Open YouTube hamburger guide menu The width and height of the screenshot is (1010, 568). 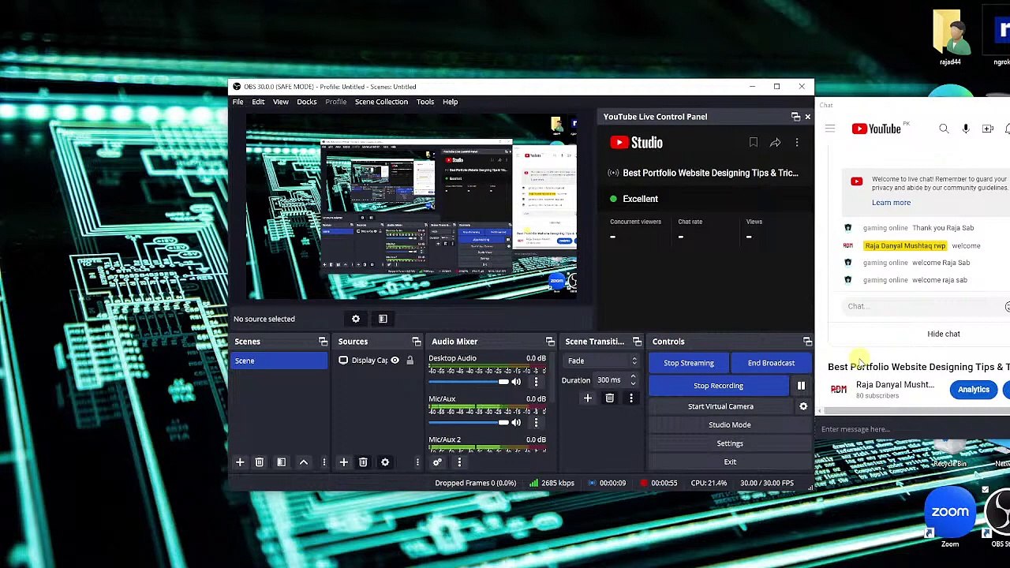pos(830,129)
